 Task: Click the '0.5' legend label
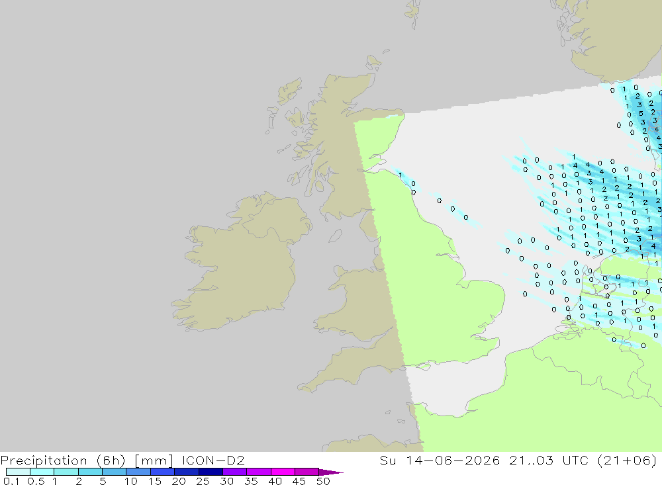click(36, 481)
